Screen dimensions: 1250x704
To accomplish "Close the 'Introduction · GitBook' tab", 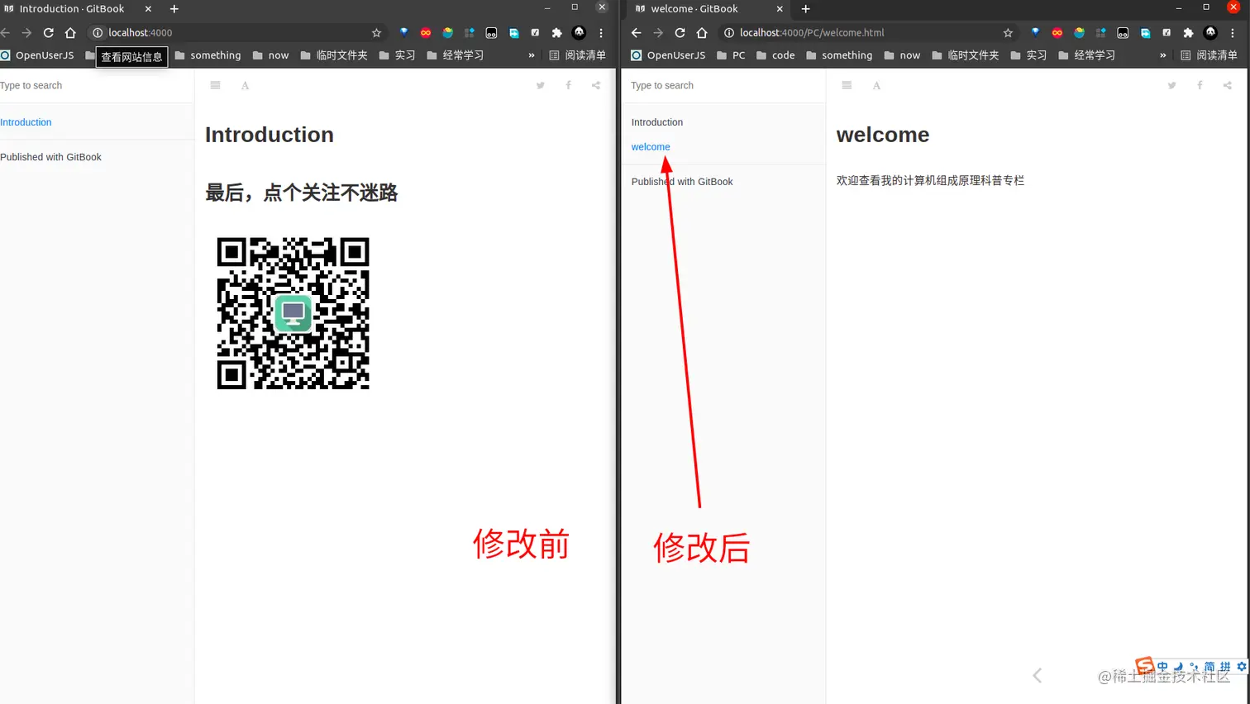I will tap(148, 9).
